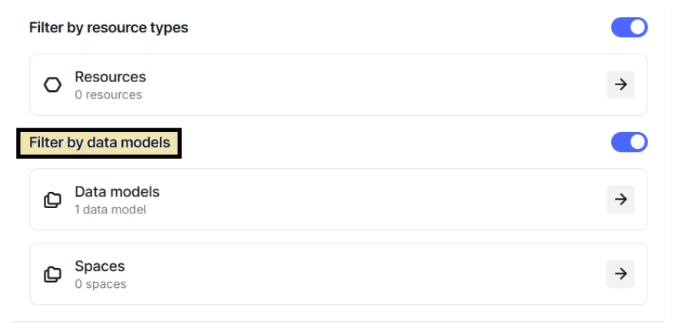Click the "1 data model" count text
685x324 pixels.
tap(110, 210)
